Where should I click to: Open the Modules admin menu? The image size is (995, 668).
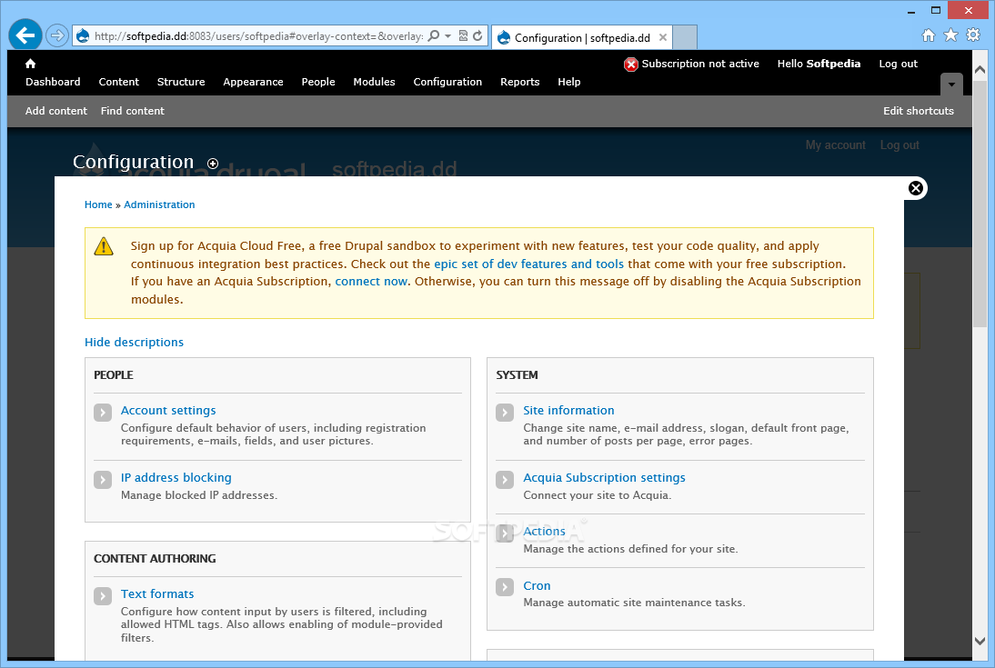click(x=374, y=82)
